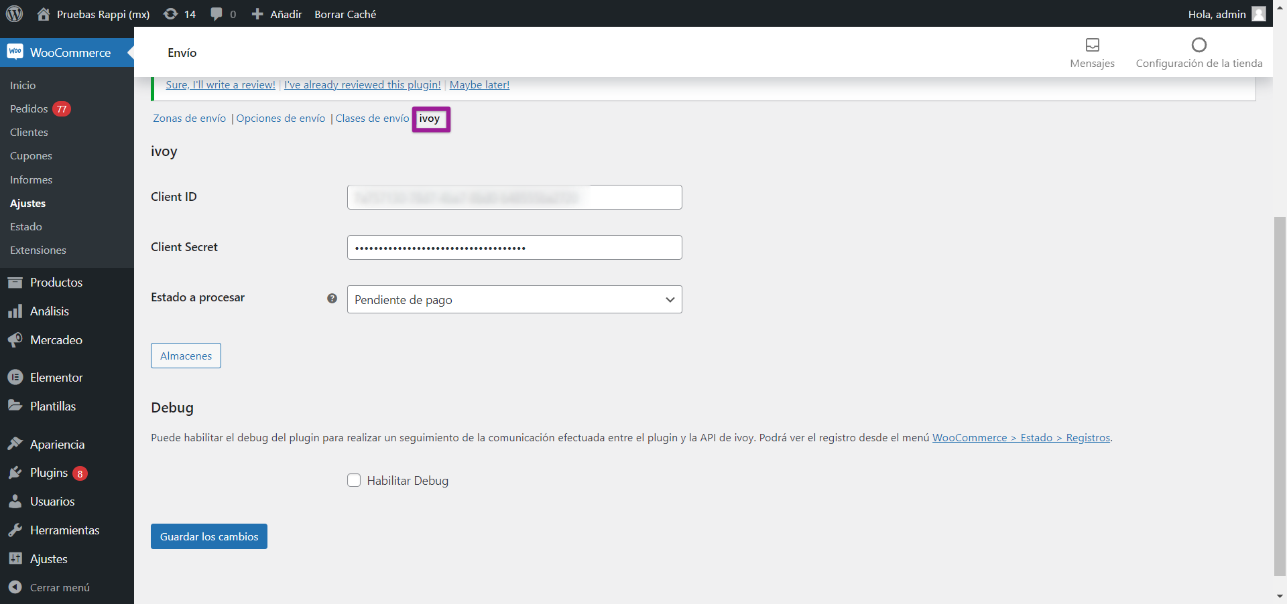Click into the Client Secret password field
The width and height of the screenshot is (1287, 604).
[x=514, y=247]
